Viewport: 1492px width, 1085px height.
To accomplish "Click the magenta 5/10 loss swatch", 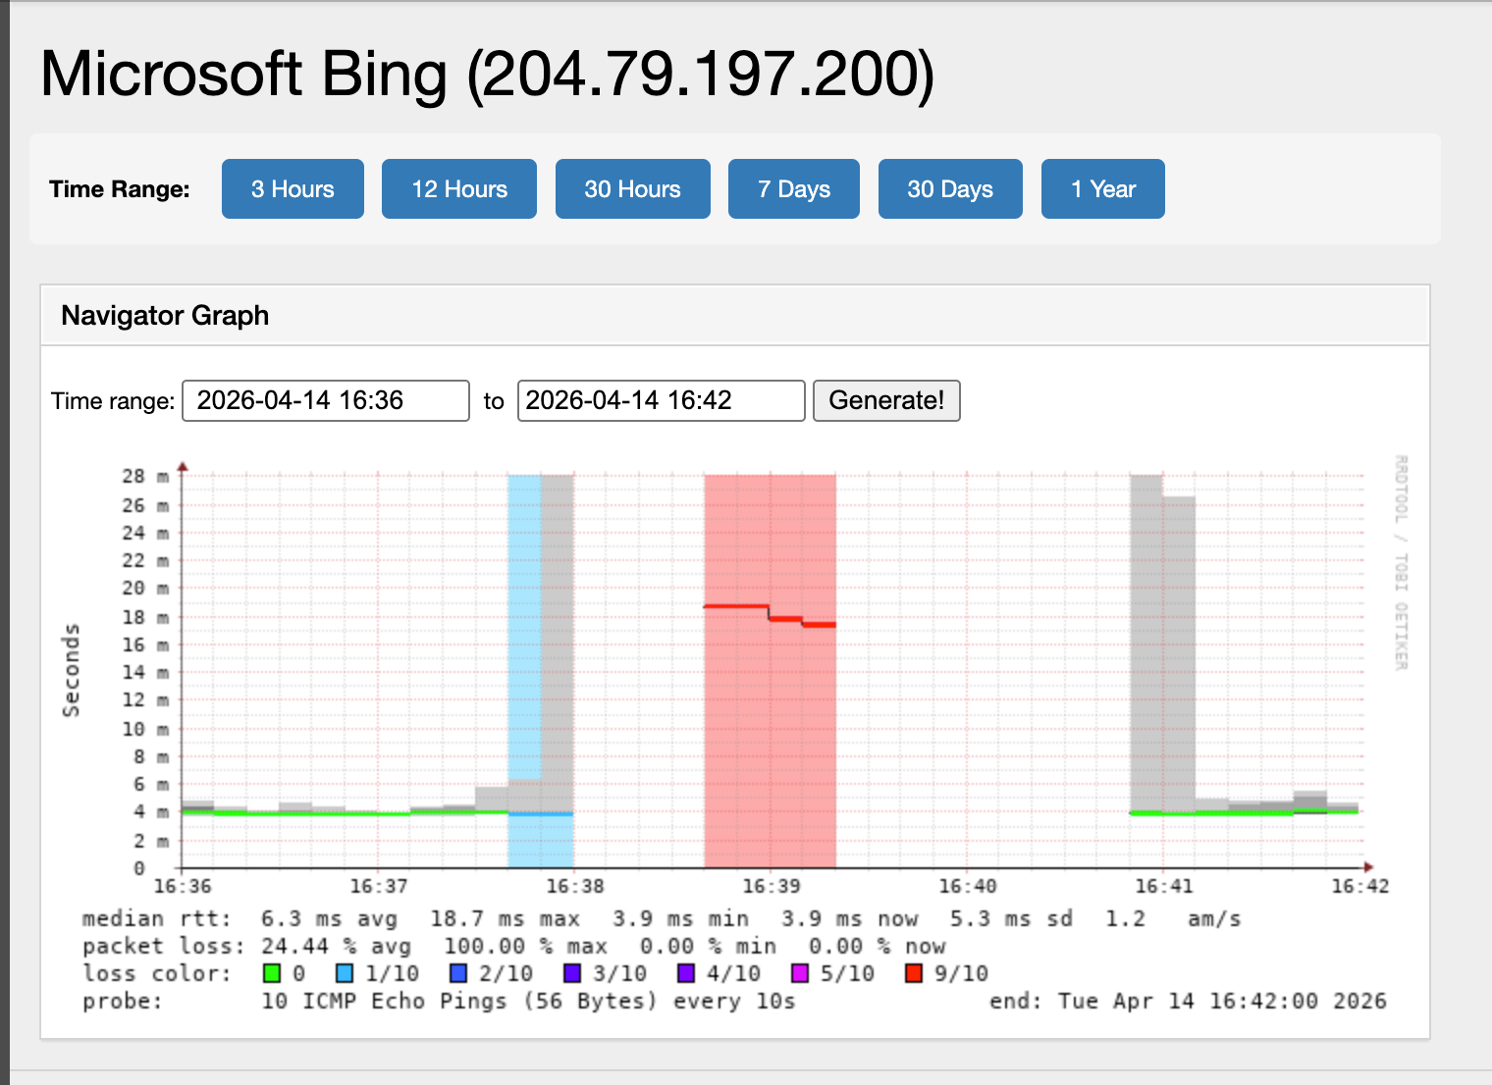I will [x=801, y=972].
